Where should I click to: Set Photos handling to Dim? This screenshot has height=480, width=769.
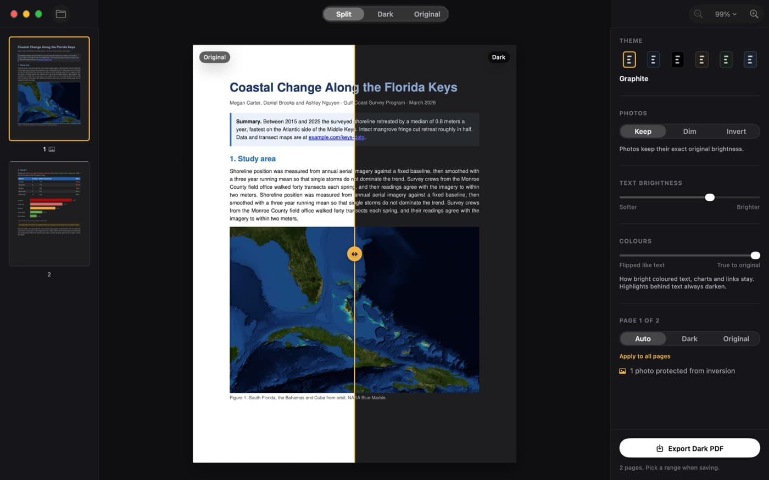tap(689, 131)
